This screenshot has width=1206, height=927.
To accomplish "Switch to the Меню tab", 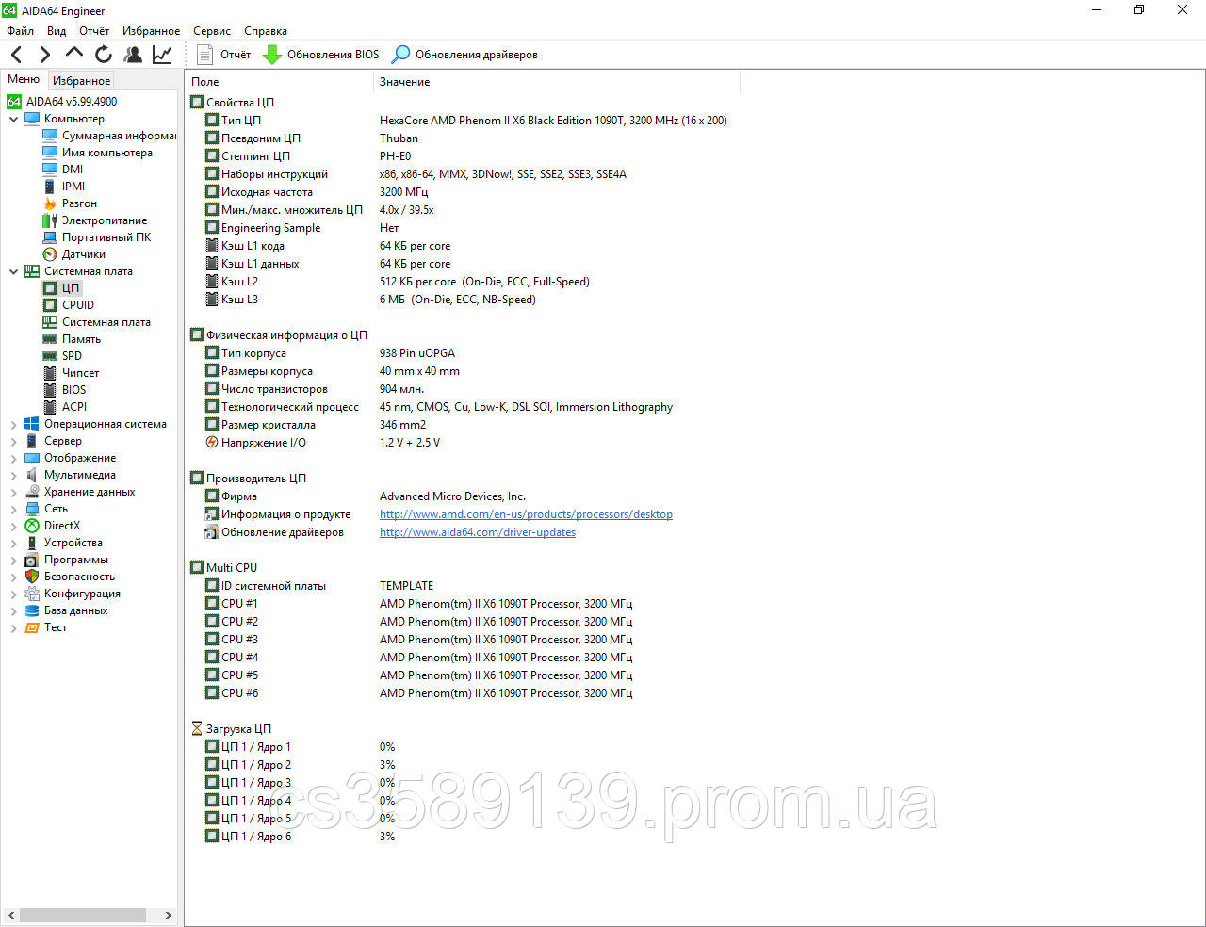I will pos(24,79).
